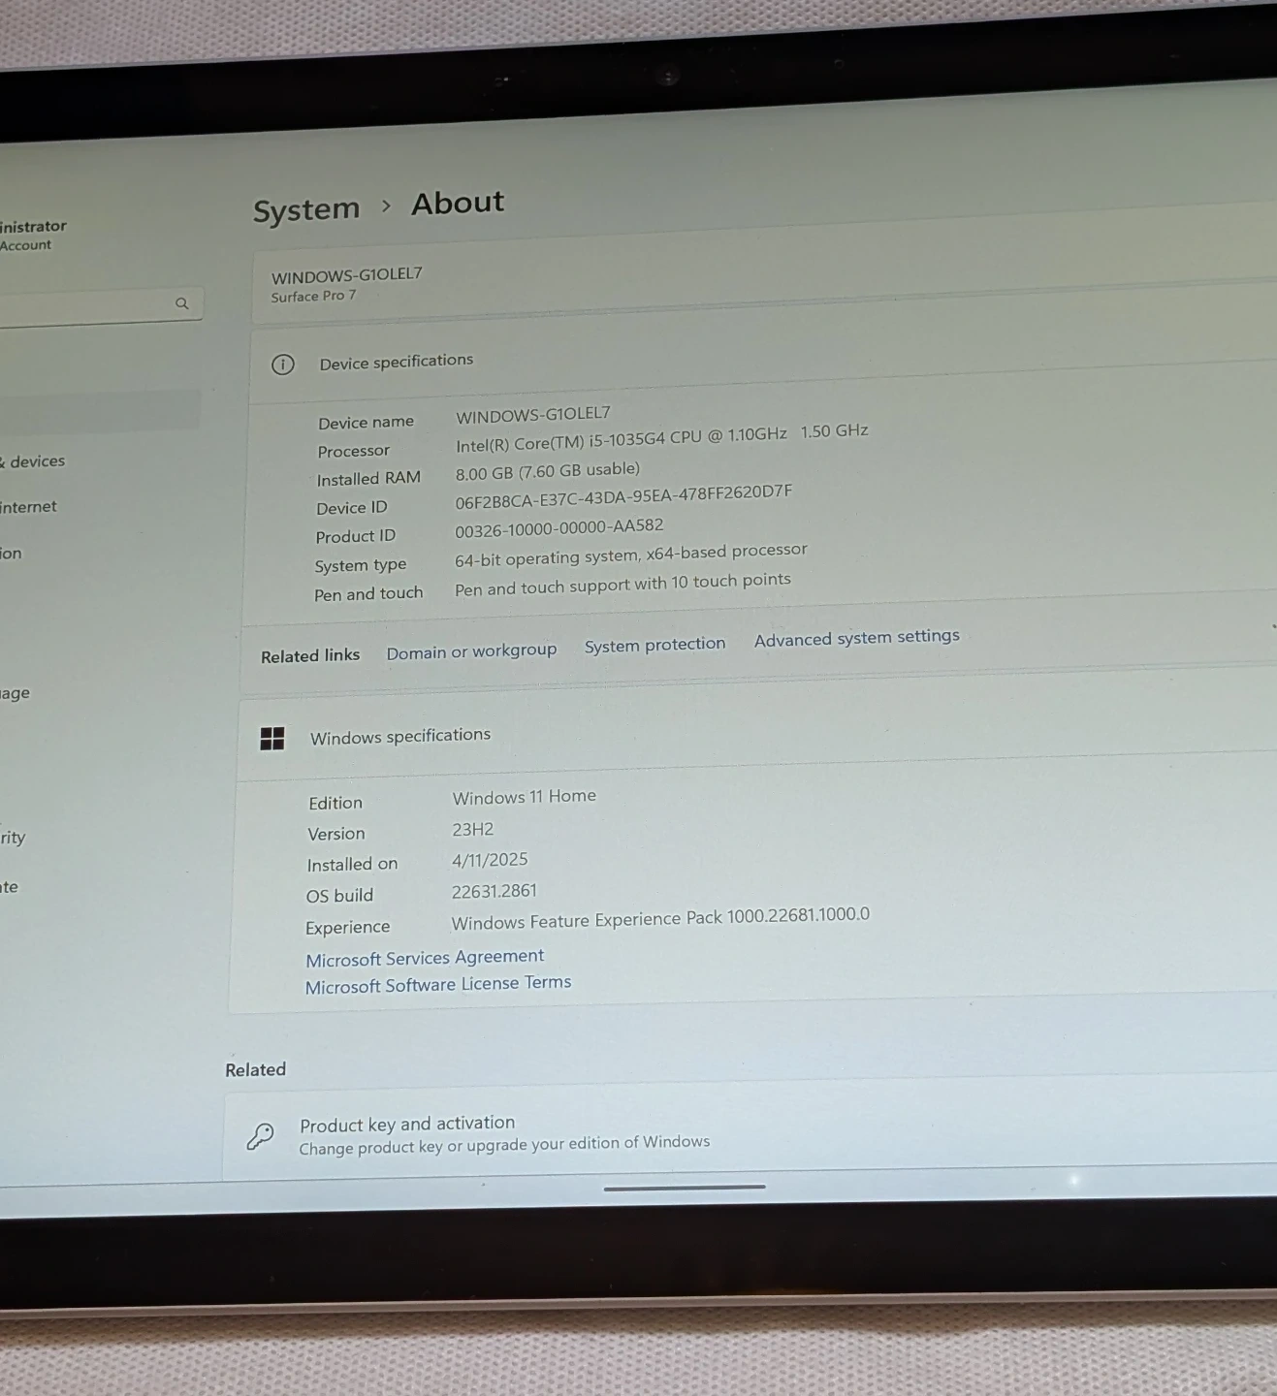Click the breadcrumb chevron between System and About
This screenshot has width=1277, height=1396.
tap(386, 206)
